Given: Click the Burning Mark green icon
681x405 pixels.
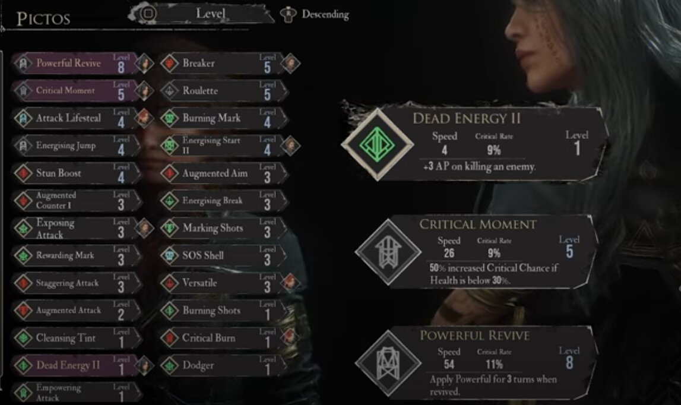Looking at the screenshot, I should (169, 118).
